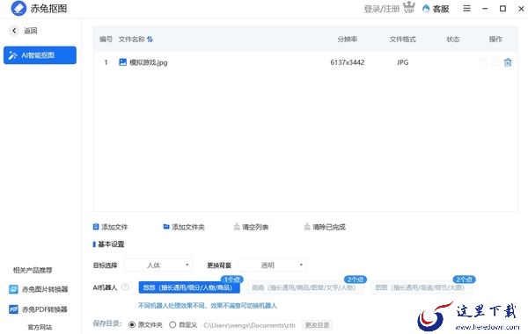Open 赤兔PDF转换器 product link
The image size is (528, 334).
tap(38, 309)
